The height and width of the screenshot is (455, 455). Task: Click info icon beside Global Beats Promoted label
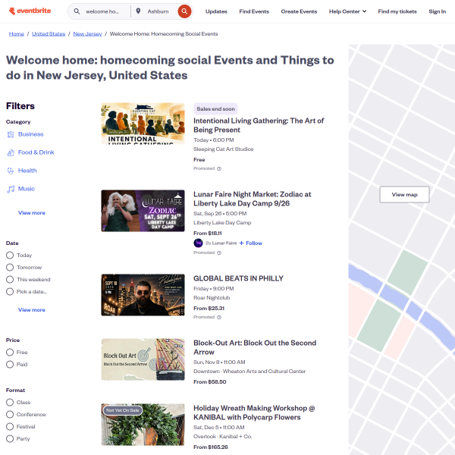click(x=219, y=317)
